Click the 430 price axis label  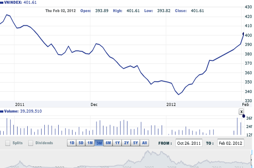(x=248, y=7)
